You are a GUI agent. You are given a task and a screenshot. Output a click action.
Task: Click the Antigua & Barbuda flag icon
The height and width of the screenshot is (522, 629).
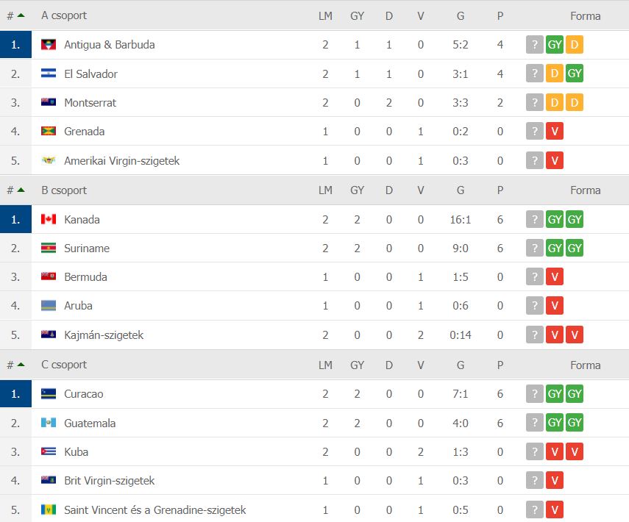49,45
